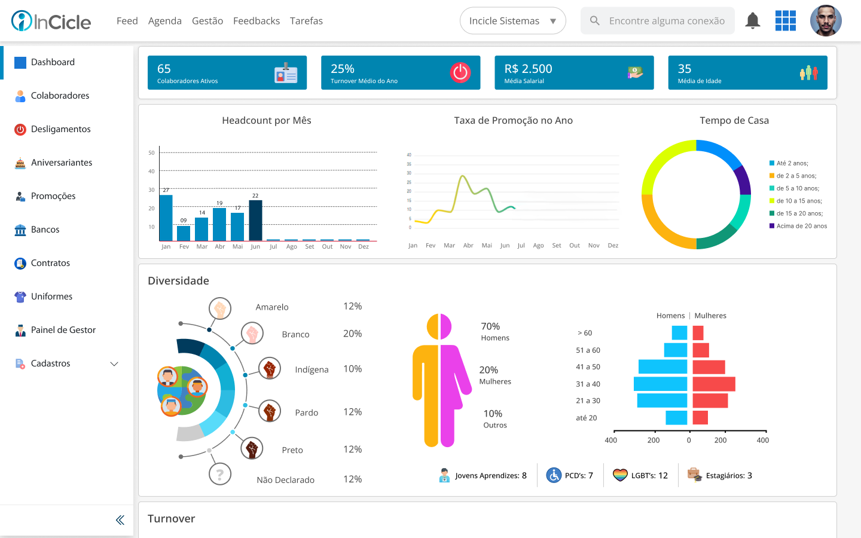861x538 pixels.
Task: Click the Uniformes shirt icon
Action: (x=20, y=296)
